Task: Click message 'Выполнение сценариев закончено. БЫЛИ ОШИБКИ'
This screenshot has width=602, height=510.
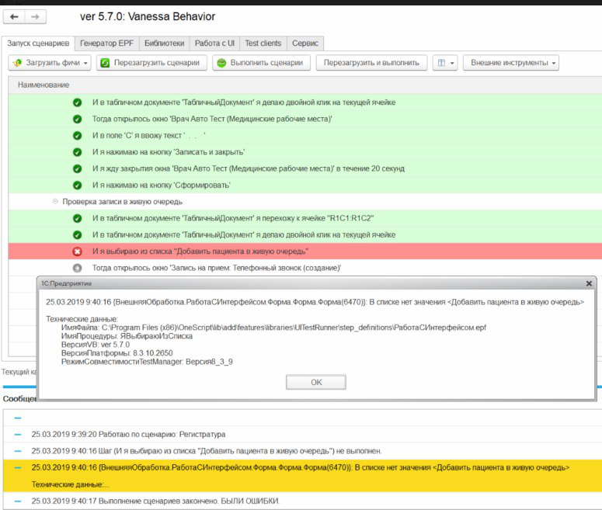Action: [x=155, y=501]
